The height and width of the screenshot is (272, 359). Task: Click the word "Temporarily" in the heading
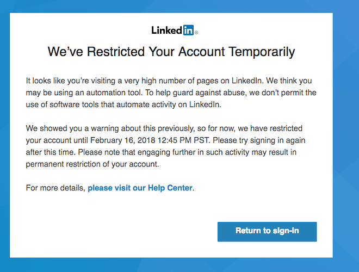click(262, 52)
